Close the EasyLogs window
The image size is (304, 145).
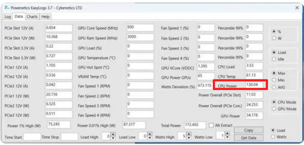[x=297, y=8]
